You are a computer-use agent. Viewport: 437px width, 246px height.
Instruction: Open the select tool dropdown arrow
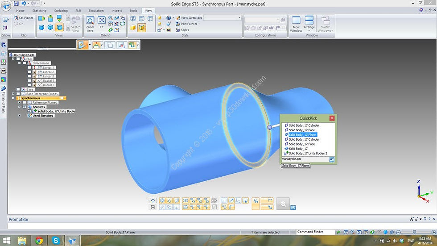click(x=90, y=45)
